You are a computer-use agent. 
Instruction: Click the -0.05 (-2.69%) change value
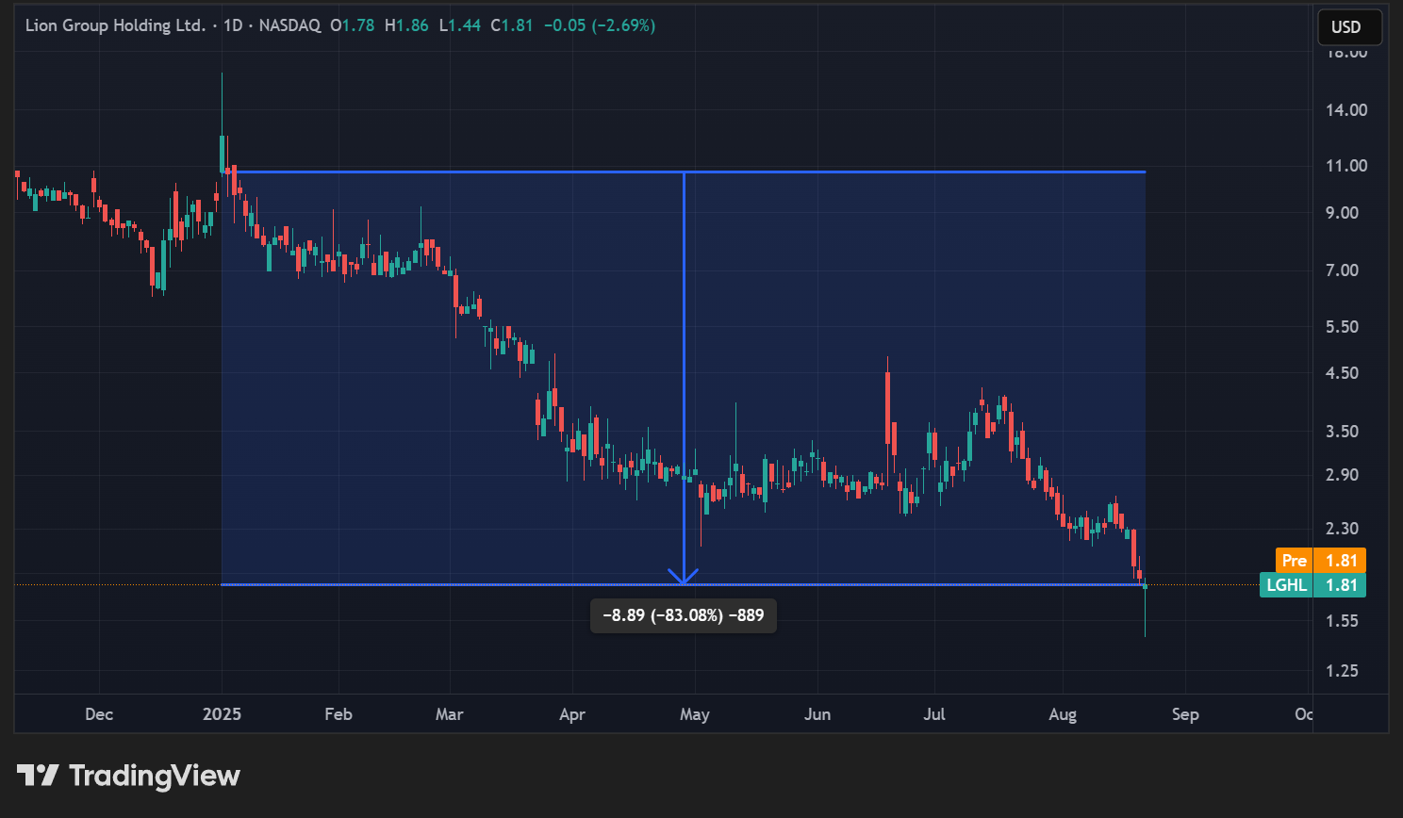point(600,25)
